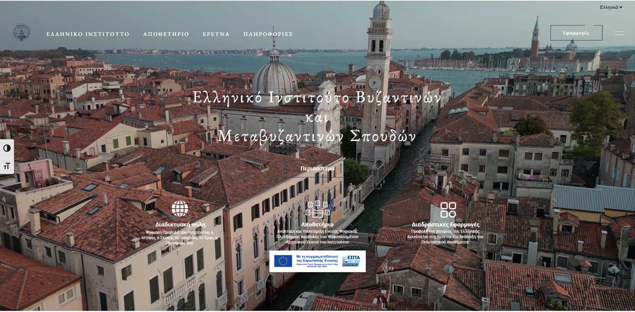Click the institute logo emblem
Image resolution: width=635 pixels, height=312 pixels.
(x=21, y=33)
